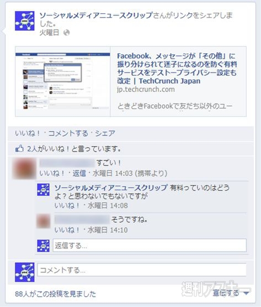This screenshot has width=261, height=307.
Task: Open the ソーシャルメディアニュースクリップ page from the post header
Action: pos(96,15)
